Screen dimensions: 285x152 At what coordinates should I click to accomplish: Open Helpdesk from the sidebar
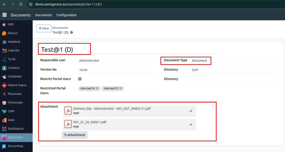14,42
